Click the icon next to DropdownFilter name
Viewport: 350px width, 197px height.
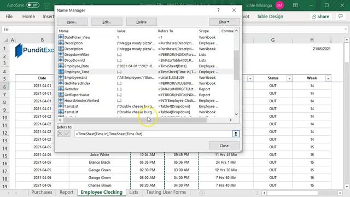point(61,54)
